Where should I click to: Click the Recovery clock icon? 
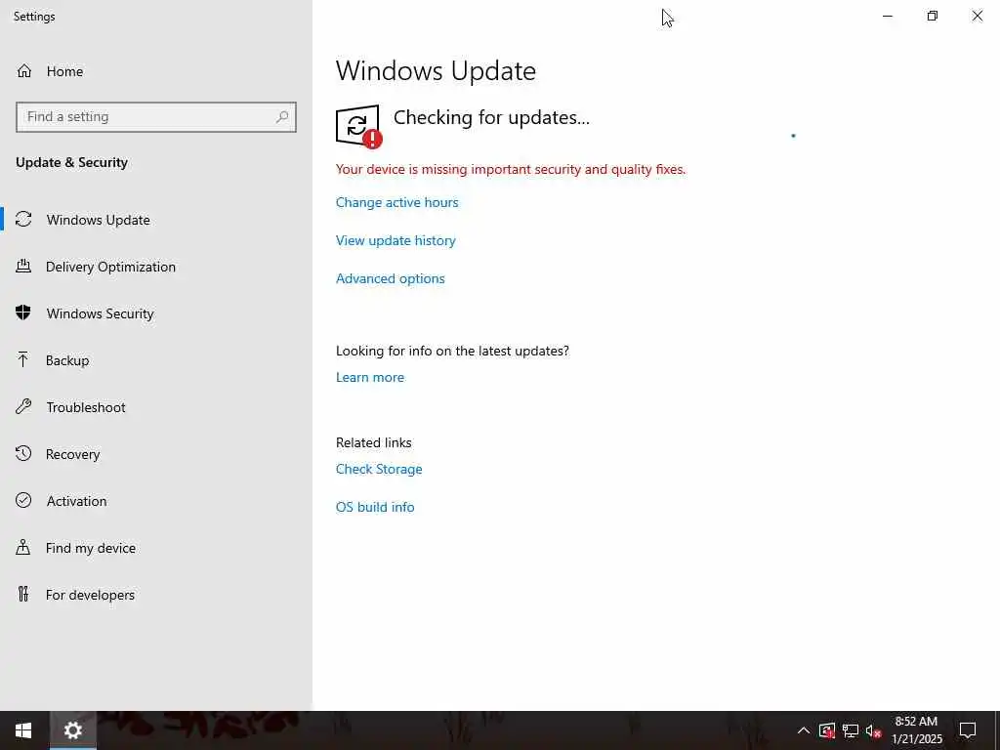[23, 454]
